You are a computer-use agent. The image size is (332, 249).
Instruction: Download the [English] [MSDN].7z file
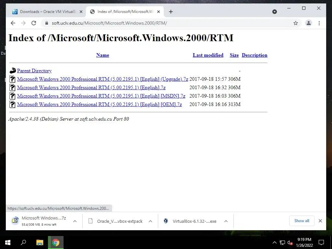point(101,96)
